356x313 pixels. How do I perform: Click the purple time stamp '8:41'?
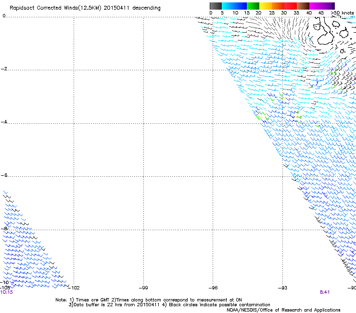pos(325,292)
